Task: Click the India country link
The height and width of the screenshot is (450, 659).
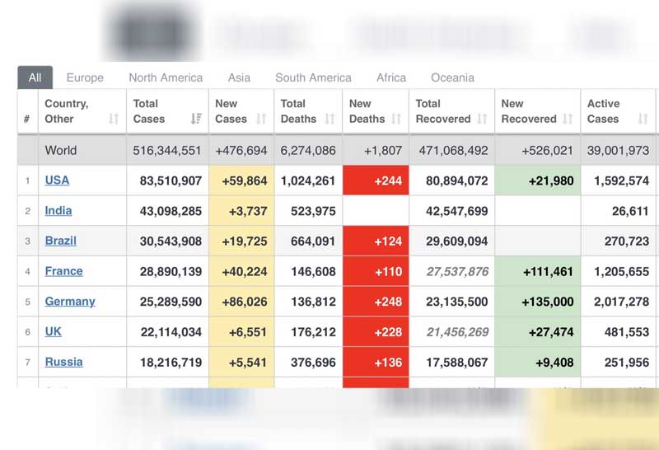Action: coord(58,211)
